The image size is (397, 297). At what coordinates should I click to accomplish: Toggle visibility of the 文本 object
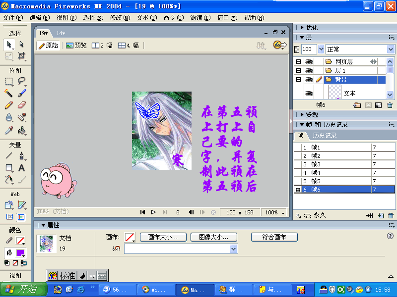(x=309, y=94)
